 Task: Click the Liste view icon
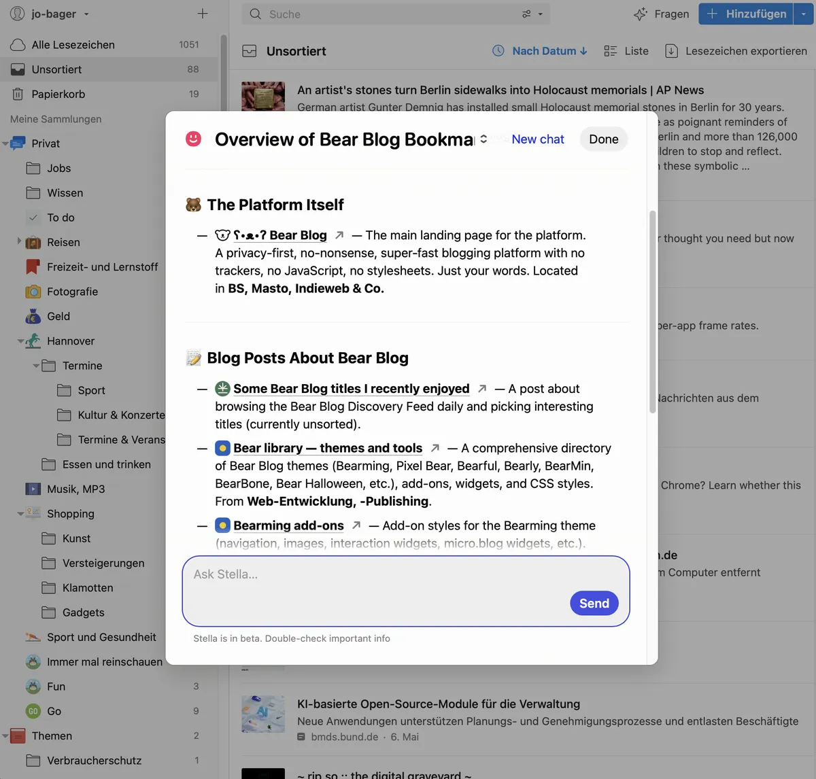tap(610, 51)
